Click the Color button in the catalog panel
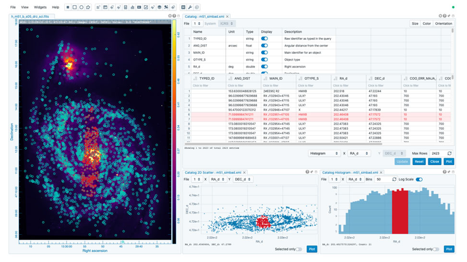 [427, 24]
